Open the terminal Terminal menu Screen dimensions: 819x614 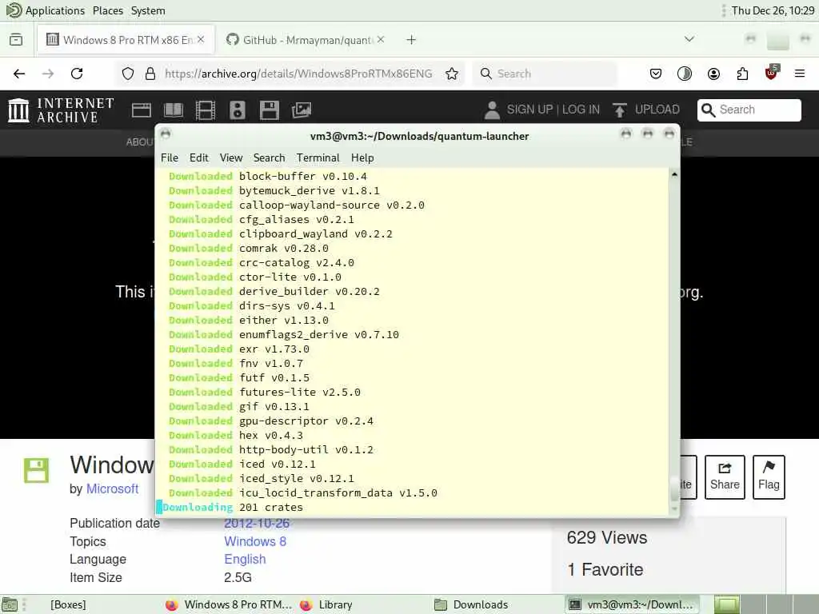[318, 157]
